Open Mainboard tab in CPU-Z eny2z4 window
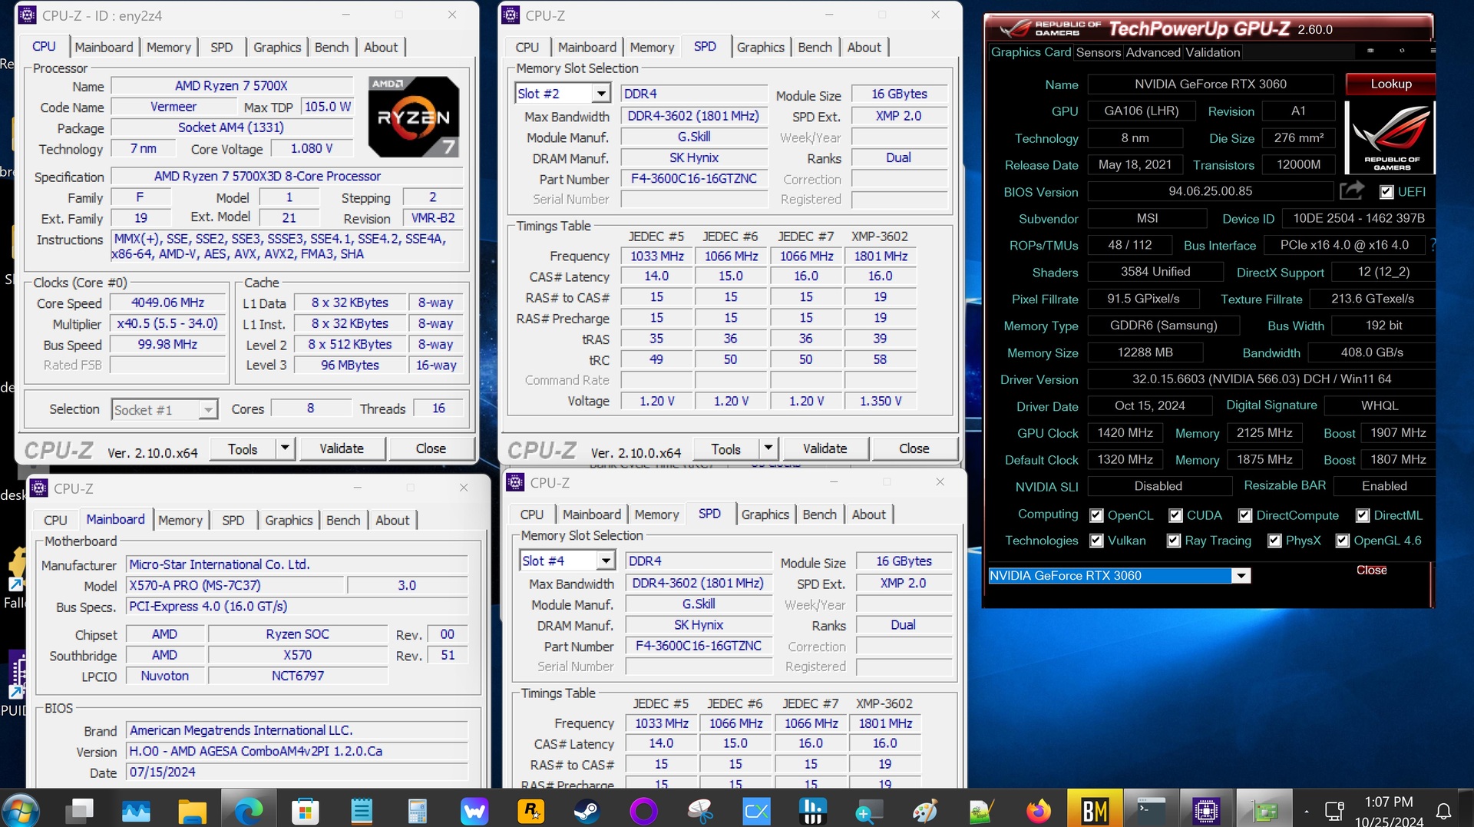The width and height of the screenshot is (1474, 827). click(104, 47)
